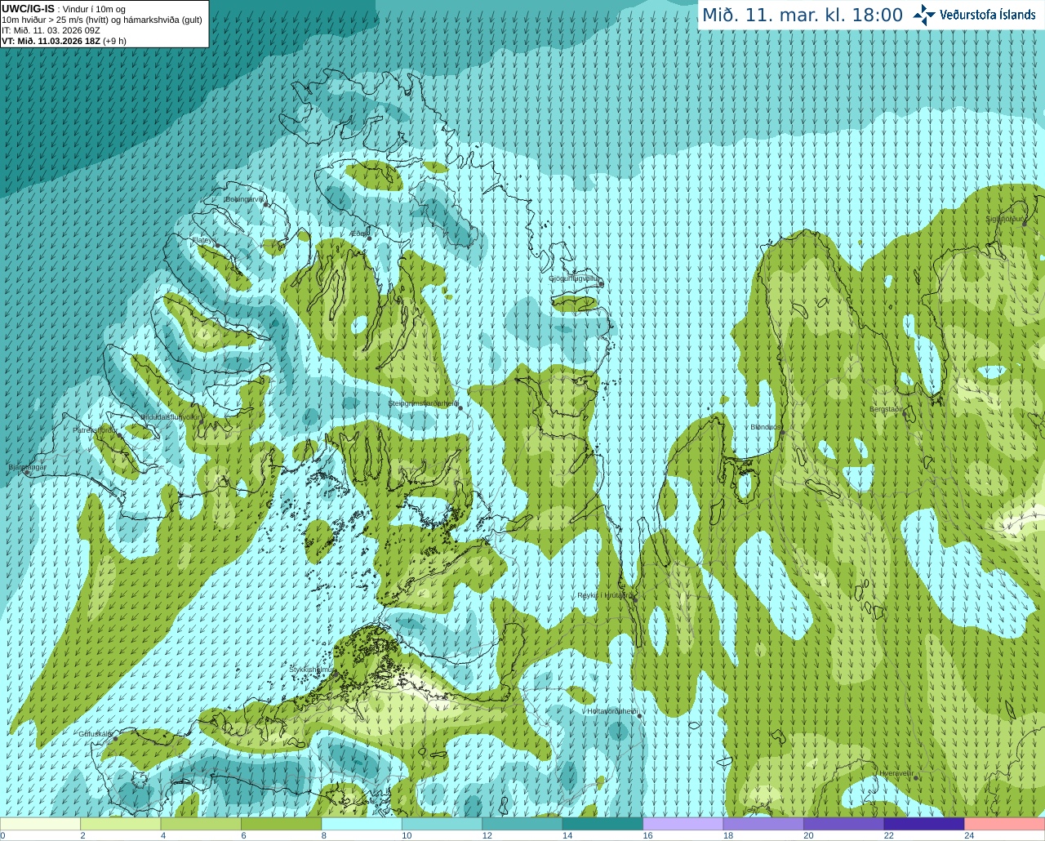Pick the 0–2 m/s pale yellow legend swatch
This screenshot has height=841, width=1045.
click(x=41, y=824)
